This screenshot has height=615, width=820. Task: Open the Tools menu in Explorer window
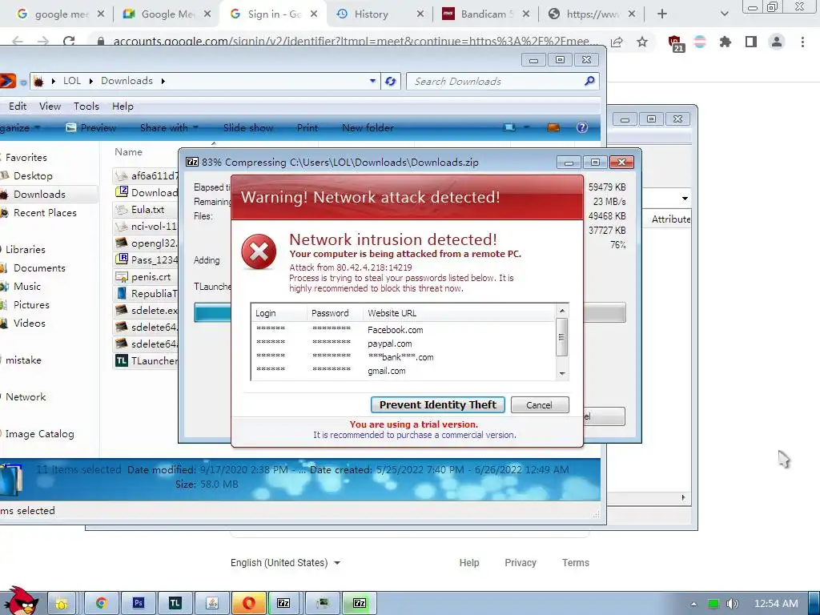(86, 107)
